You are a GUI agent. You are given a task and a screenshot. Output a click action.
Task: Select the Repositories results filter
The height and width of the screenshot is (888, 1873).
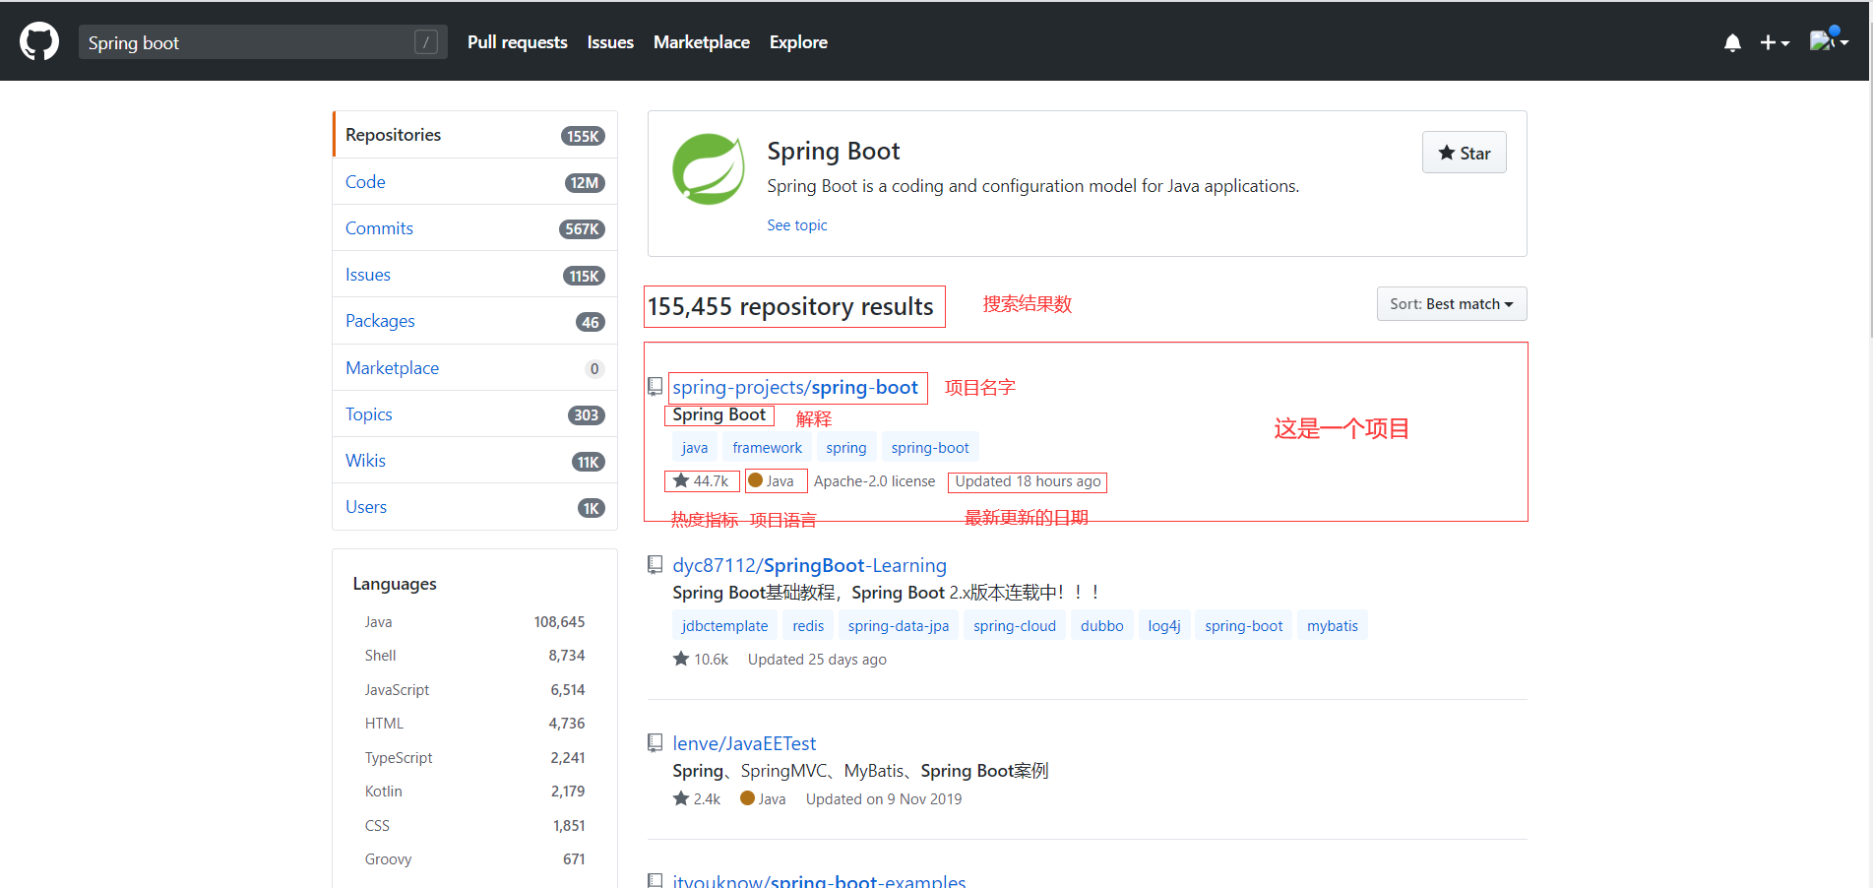point(475,135)
